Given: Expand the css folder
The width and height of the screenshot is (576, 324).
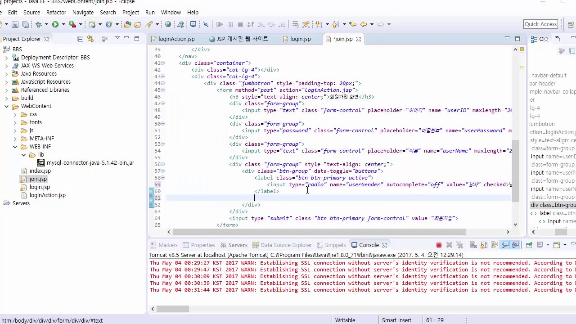Looking at the screenshot, I should [15, 114].
